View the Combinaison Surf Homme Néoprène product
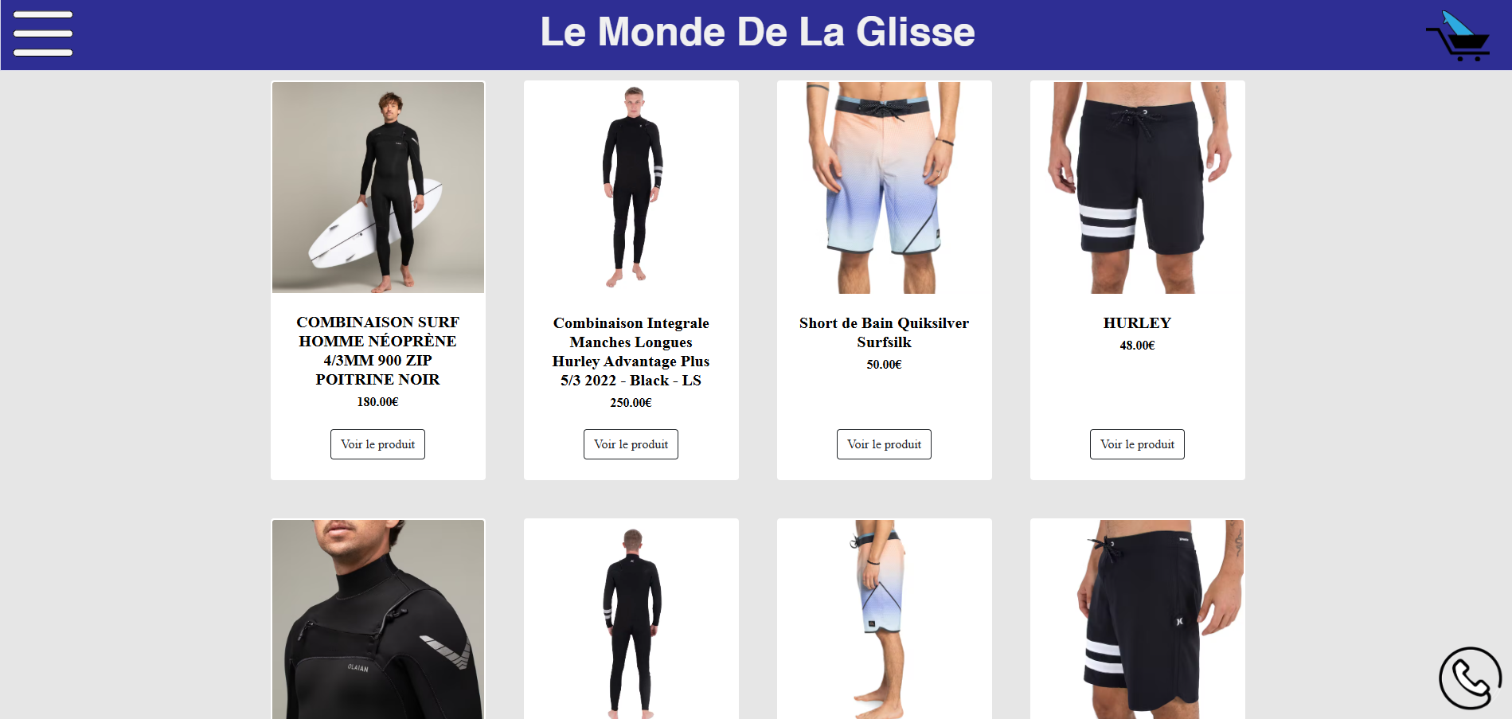Screen dimensions: 1512x719 377,444
